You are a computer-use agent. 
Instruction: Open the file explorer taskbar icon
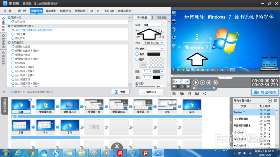(82, 153)
